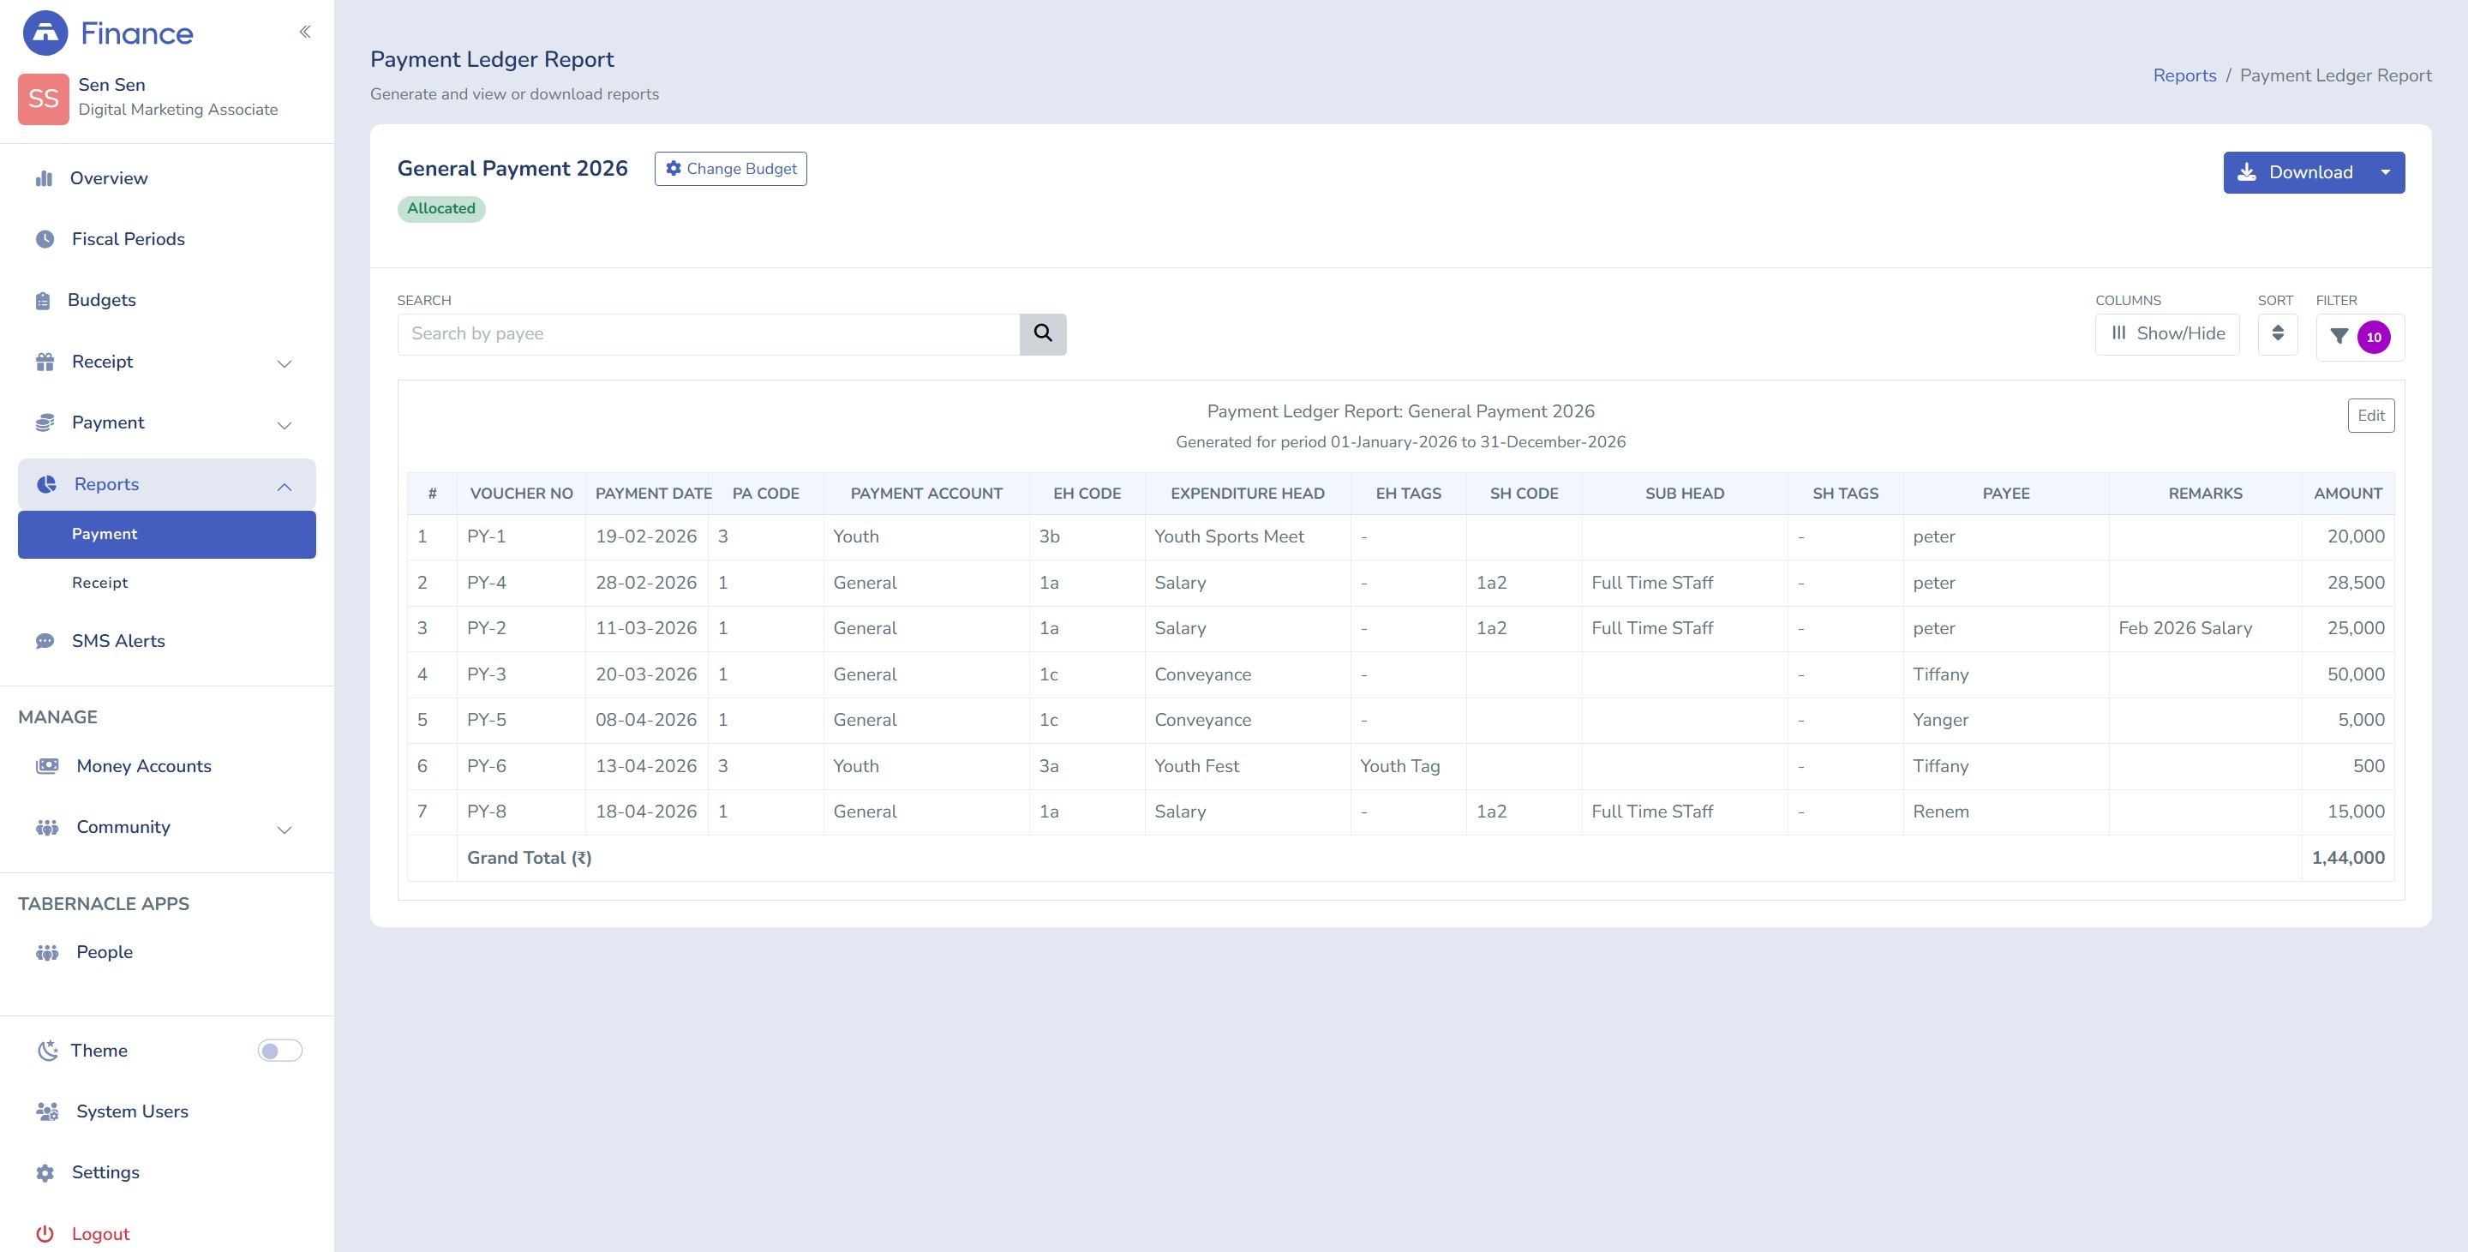Open Fiscal Periods via its clock icon
Viewport: 2468px width, 1252px height.
(45, 239)
